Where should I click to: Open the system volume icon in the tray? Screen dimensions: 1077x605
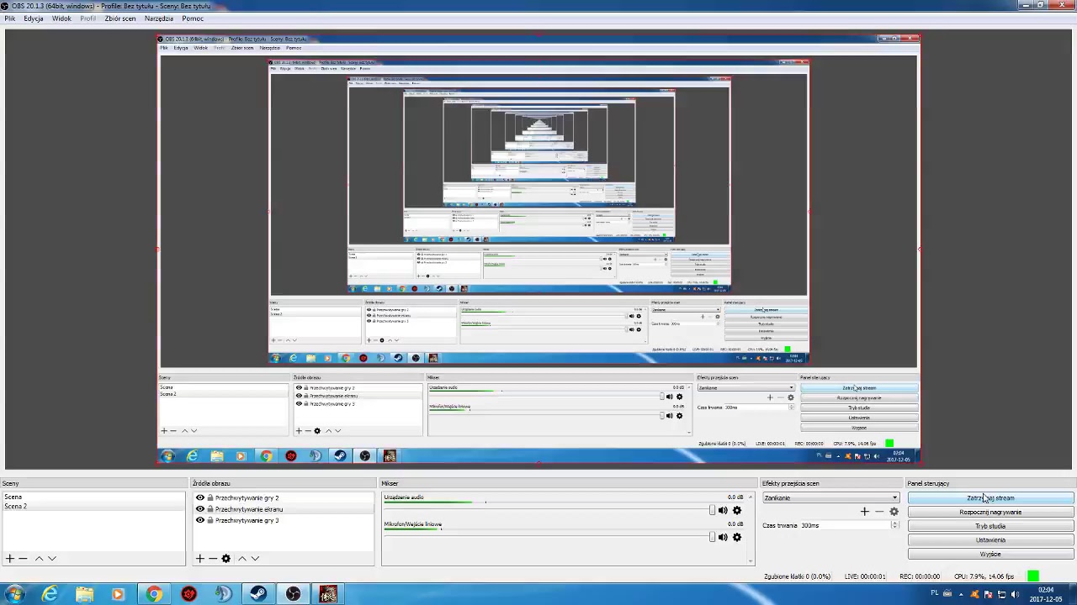click(x=1014, y=595)
